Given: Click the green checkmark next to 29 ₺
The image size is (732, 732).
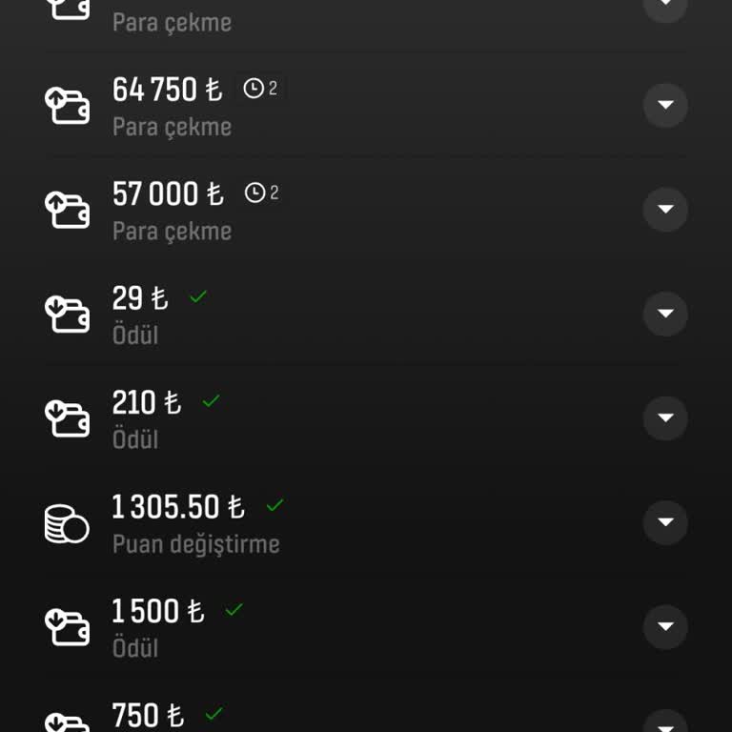Looking at the screenshot, I should coord(198,296).
